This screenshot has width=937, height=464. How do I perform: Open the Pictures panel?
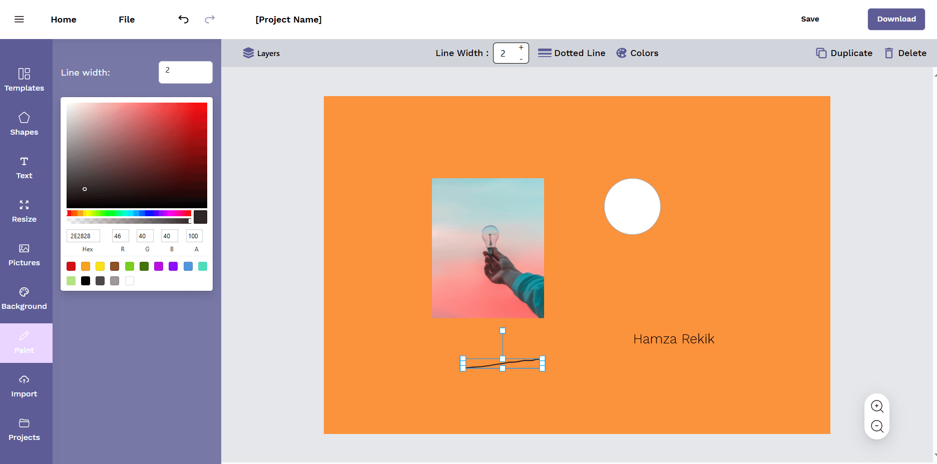24,255
